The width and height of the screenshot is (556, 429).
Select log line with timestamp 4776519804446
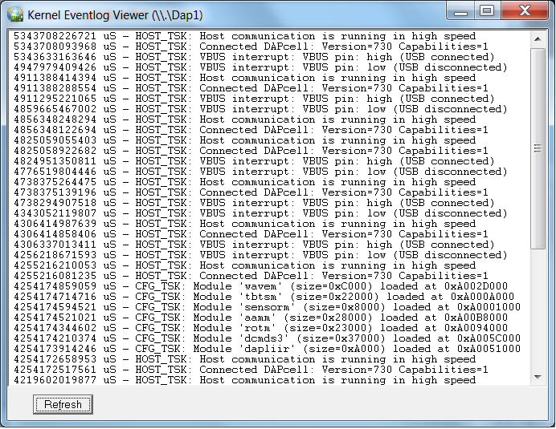point(260,172)
